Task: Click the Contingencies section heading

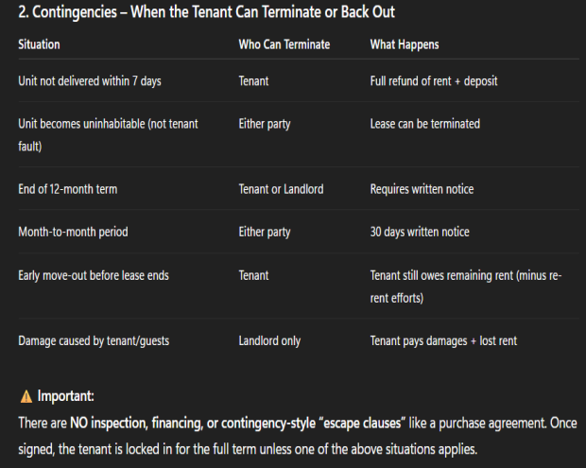Action: click(207, 13)
